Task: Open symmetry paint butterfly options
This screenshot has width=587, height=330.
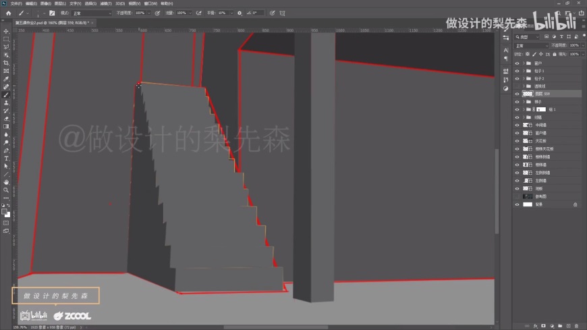Action: pyautogui.click(x=282, y=13)
